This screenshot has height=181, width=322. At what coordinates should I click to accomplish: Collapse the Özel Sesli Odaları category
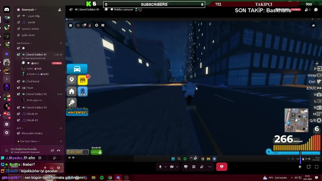[28, 141]
